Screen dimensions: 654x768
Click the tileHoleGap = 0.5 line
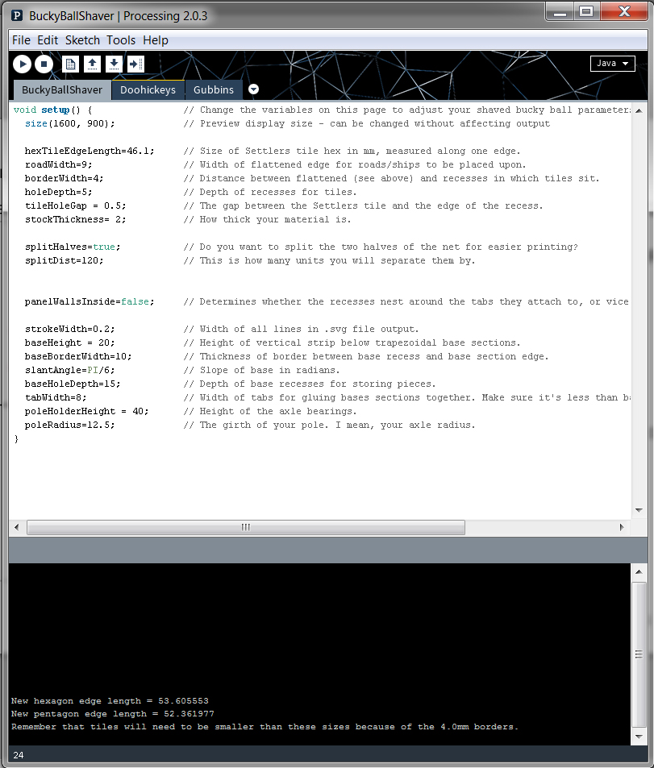coord(75,205)
